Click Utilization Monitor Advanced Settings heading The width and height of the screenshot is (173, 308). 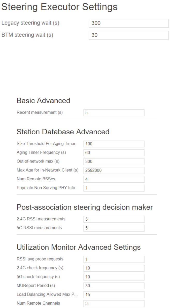[x=79, y=247]
